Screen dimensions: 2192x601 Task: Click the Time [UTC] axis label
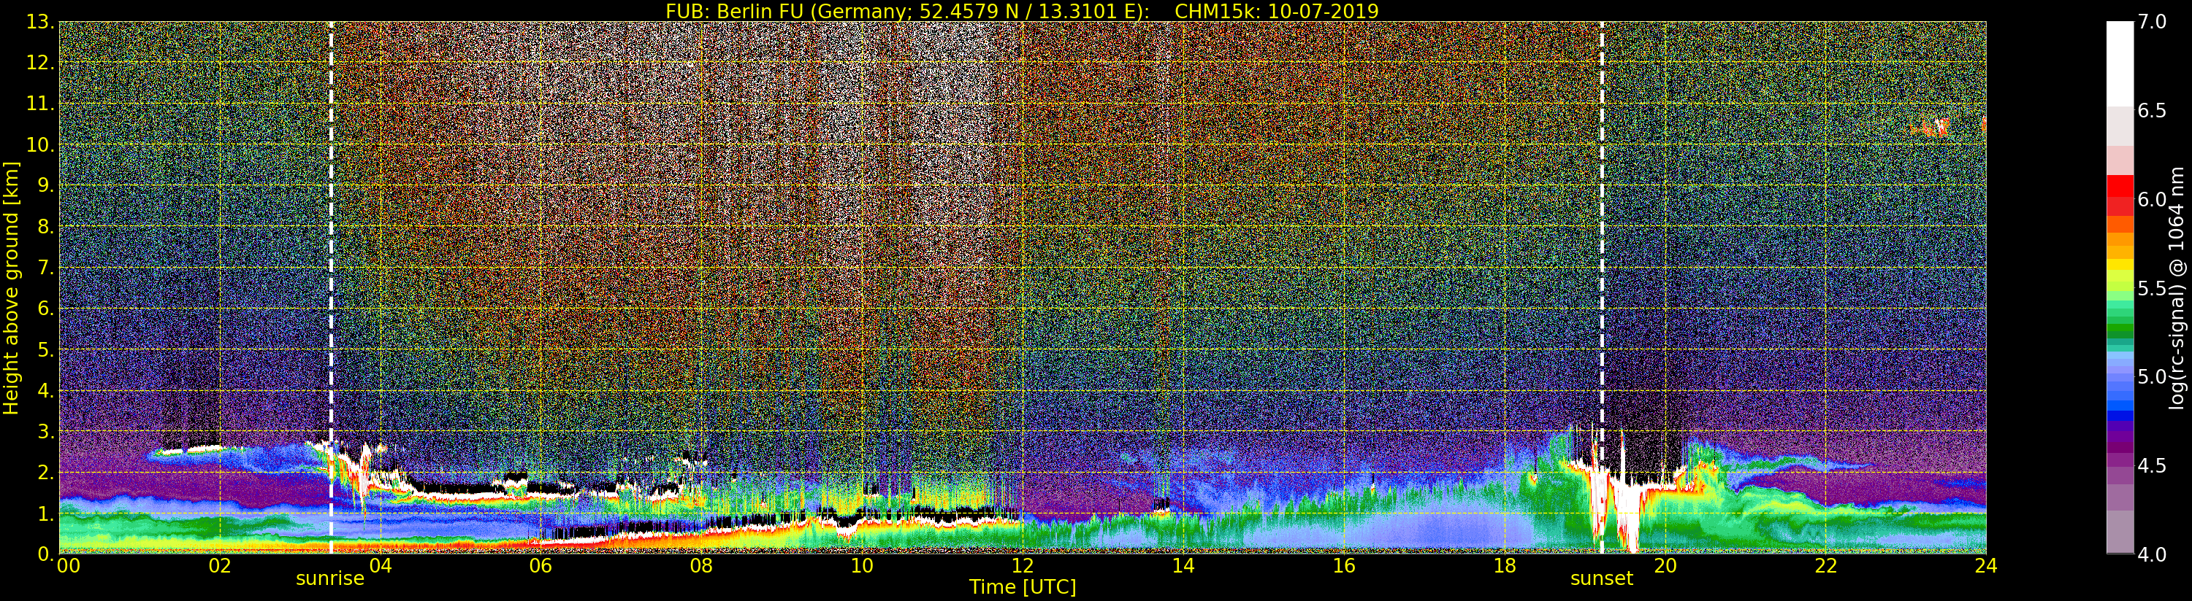click(1022, 587)
